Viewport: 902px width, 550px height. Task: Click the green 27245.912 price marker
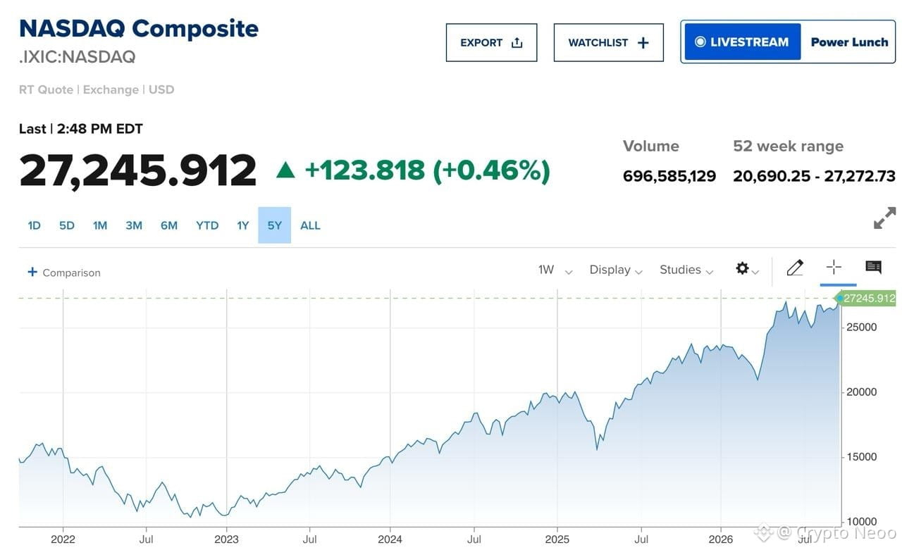point(866,299)
